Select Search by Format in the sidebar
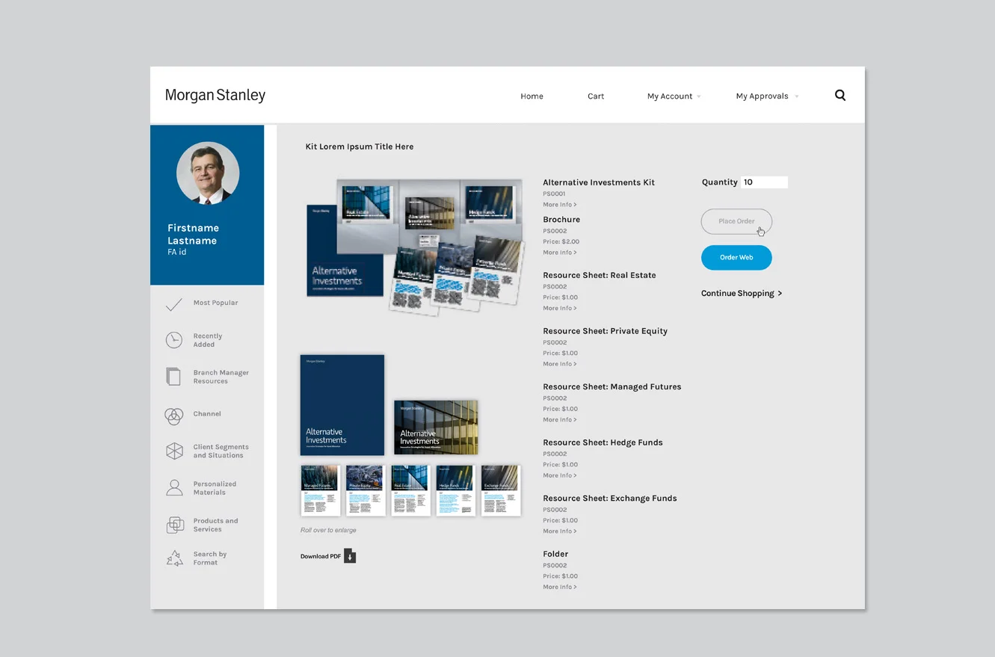 [210, 558]
